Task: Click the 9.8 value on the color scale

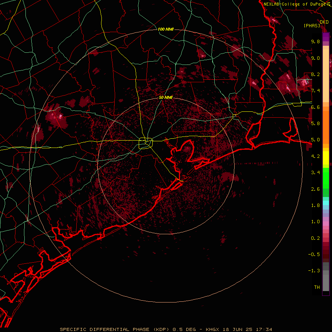Action: [x=315, y=41]
